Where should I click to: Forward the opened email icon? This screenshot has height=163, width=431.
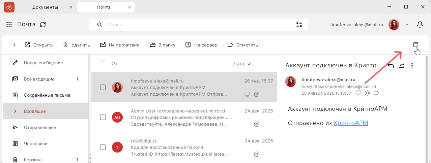pyautogui.click(x=401, y=66)
